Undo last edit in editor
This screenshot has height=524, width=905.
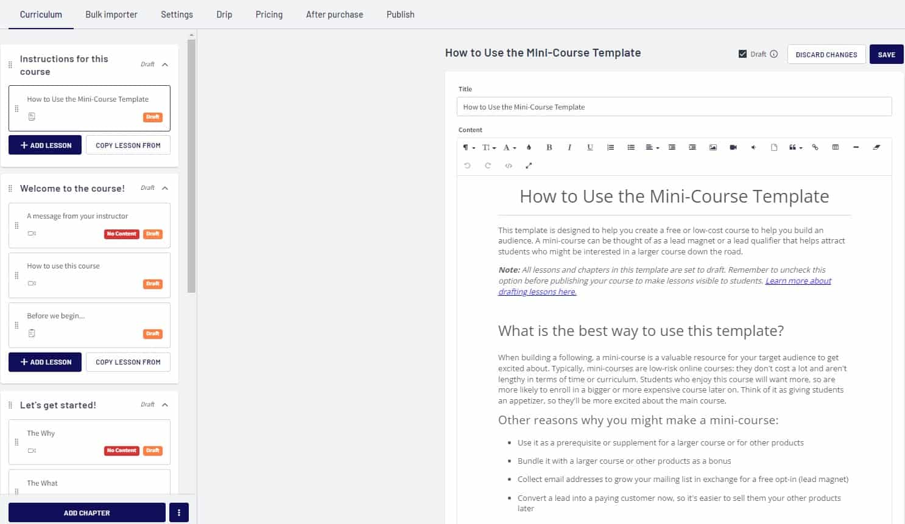(467, 166)
